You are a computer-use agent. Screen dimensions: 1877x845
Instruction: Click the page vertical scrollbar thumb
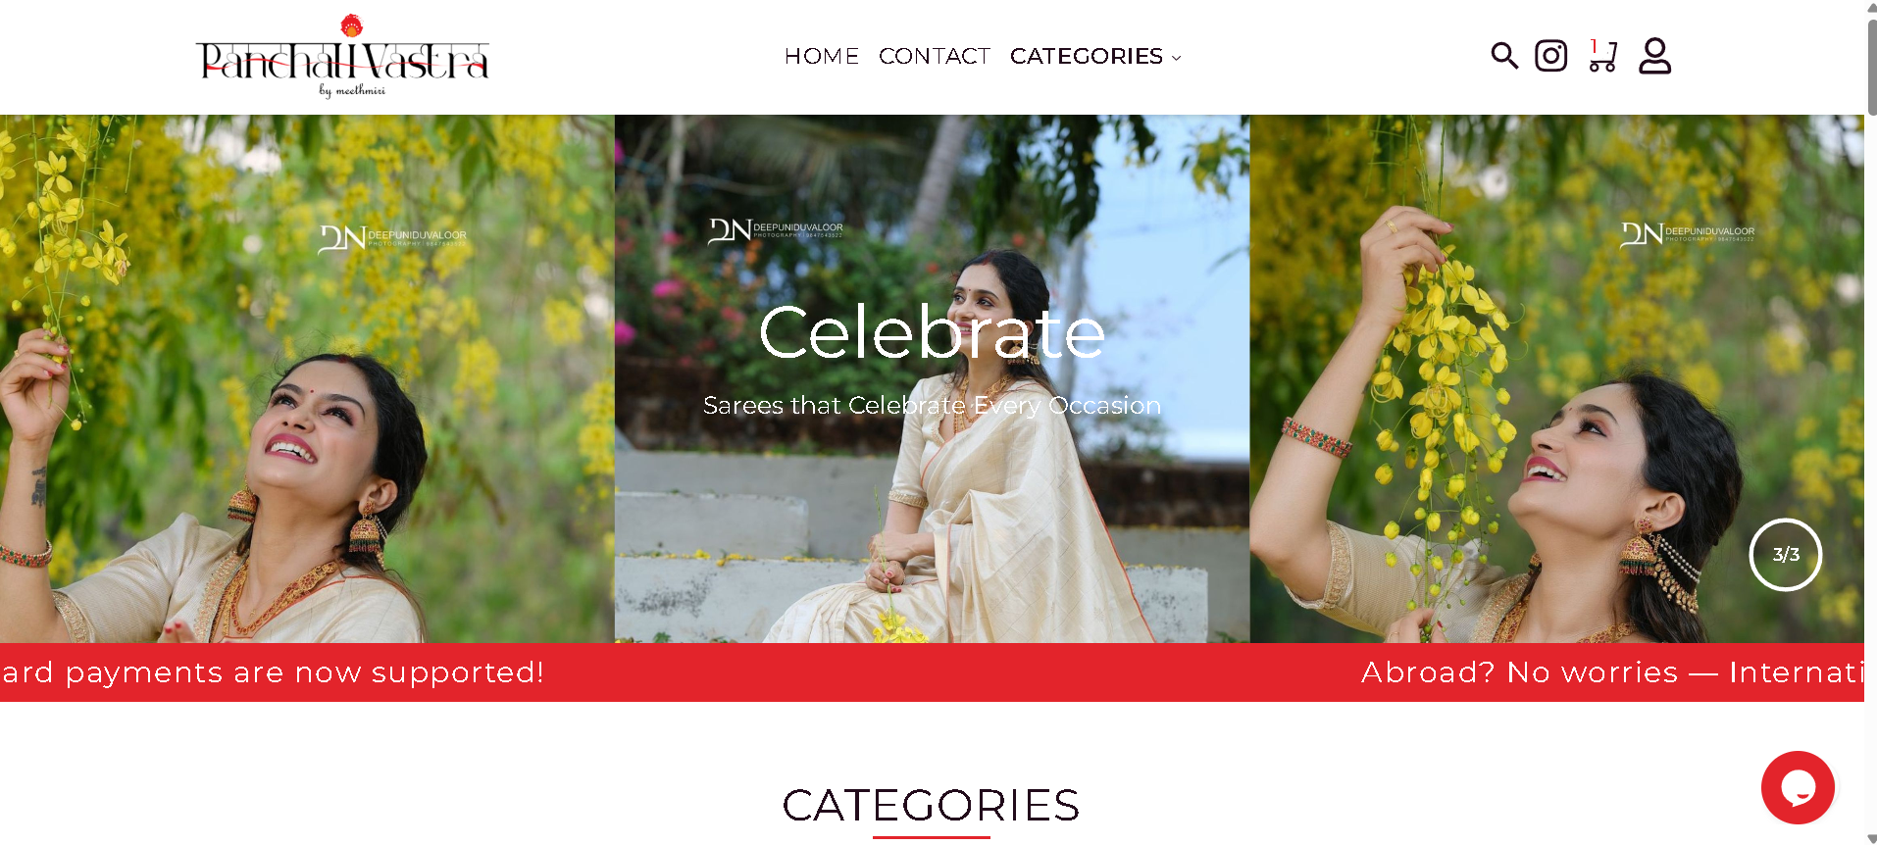(x=1871, y=65)
